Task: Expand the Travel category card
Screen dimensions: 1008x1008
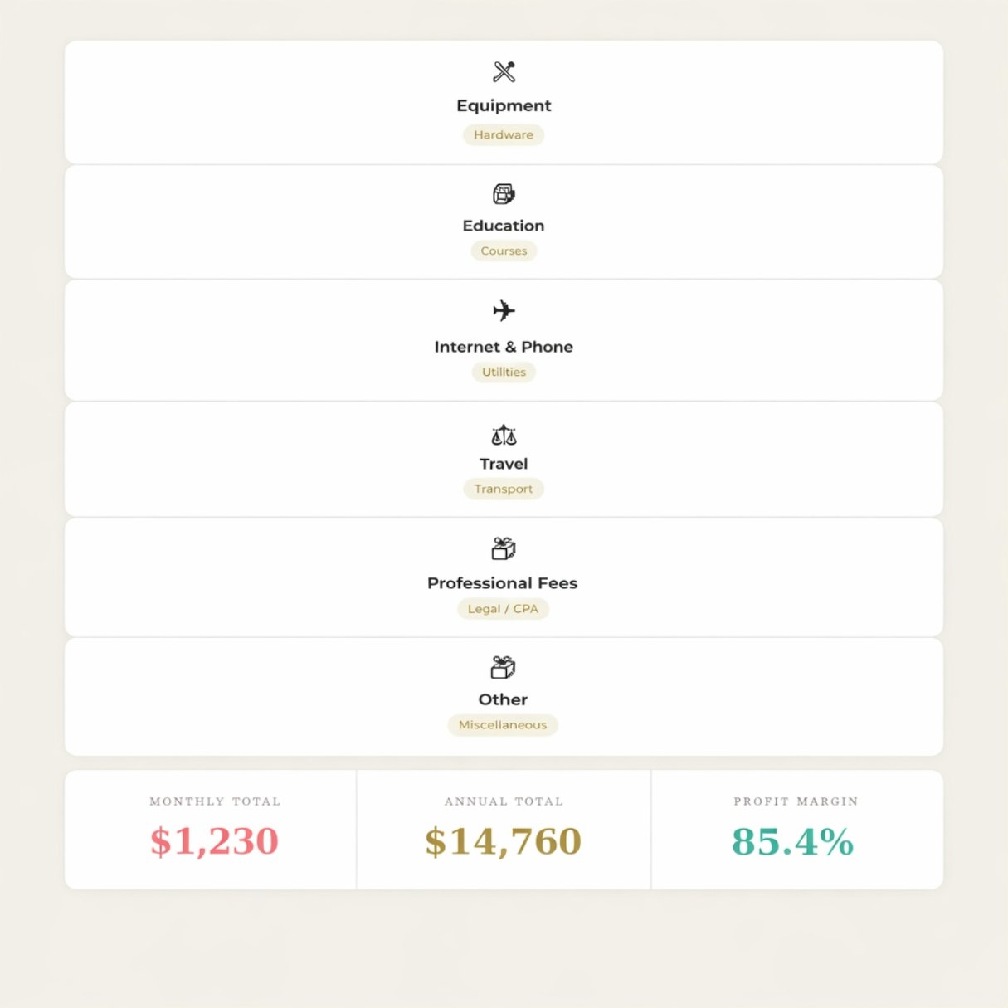Action: coord(504,460)
